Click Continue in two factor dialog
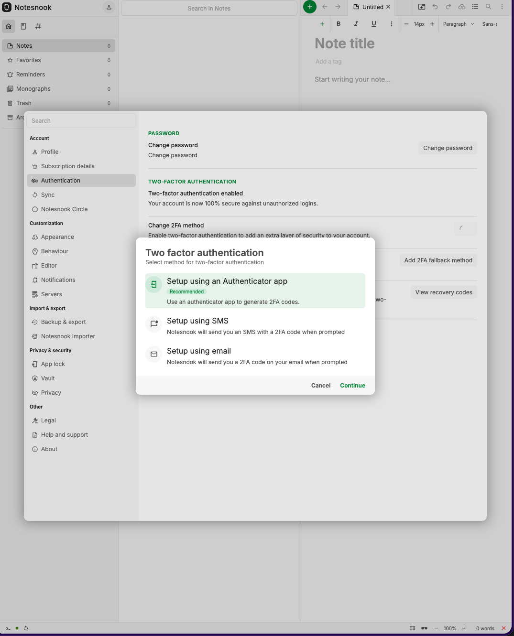Viewport: 514px width, 636px height. coord(352,386)
